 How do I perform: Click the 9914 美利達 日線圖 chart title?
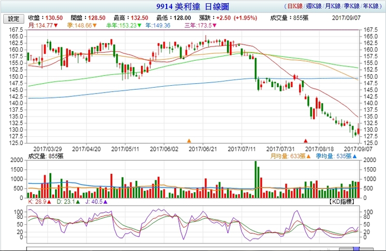pos(193,7)
